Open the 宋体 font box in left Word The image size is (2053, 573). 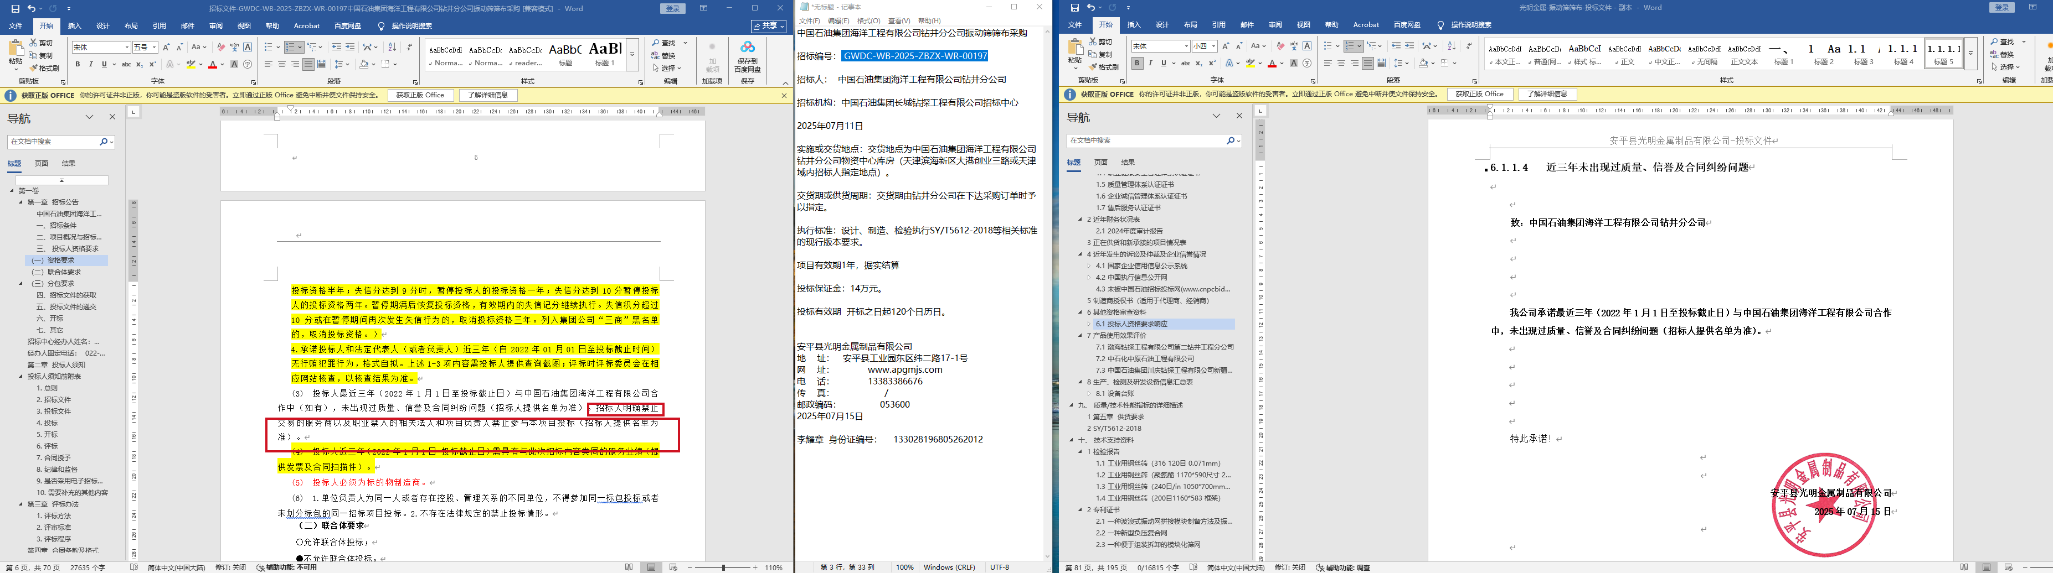100,48
